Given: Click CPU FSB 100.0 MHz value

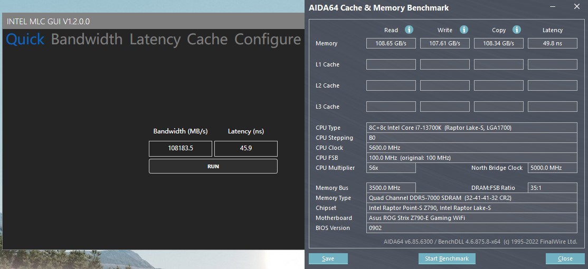Looking at the screenshot, I should [x=472, y=158].
